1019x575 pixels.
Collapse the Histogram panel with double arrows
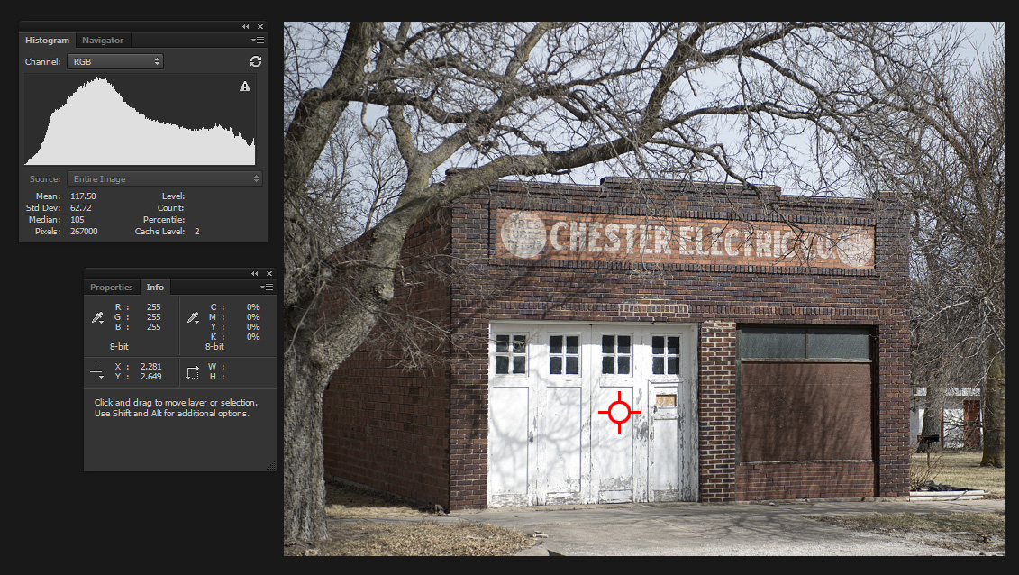246,27
